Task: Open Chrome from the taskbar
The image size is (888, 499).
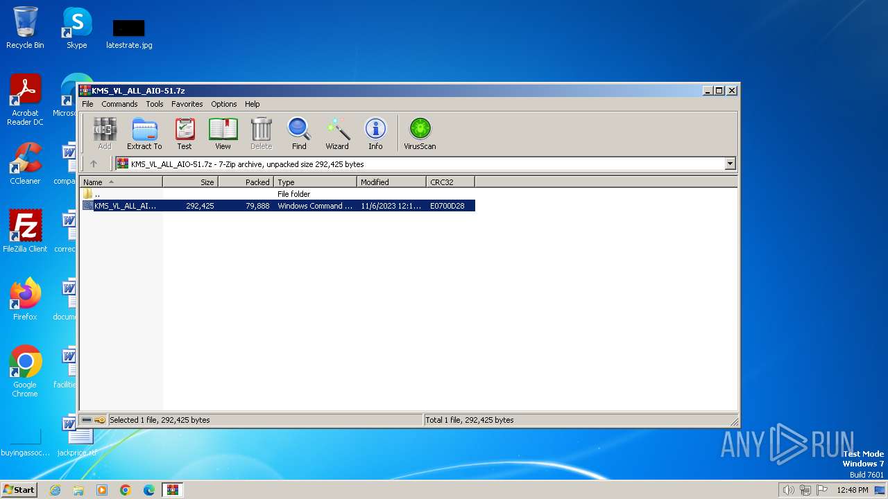Action: point(126,490)
